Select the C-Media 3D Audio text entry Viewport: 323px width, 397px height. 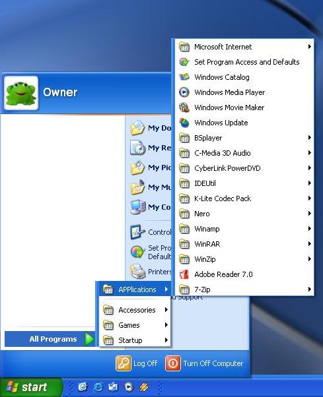pos(223,153)
